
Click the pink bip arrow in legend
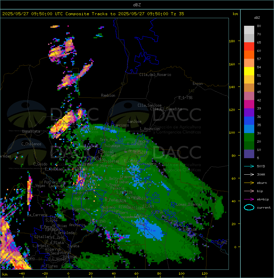(x=249, y=191)
